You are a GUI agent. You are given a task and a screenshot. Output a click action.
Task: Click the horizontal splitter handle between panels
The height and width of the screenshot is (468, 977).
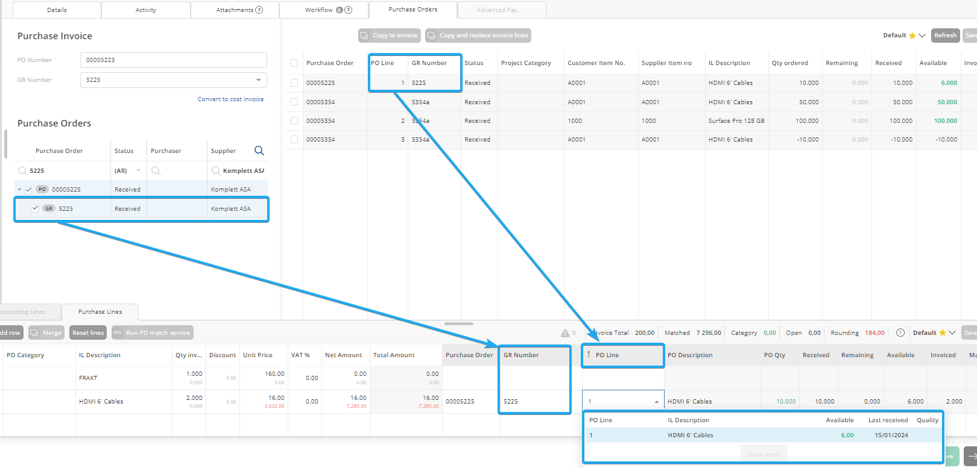coord(459,323)
